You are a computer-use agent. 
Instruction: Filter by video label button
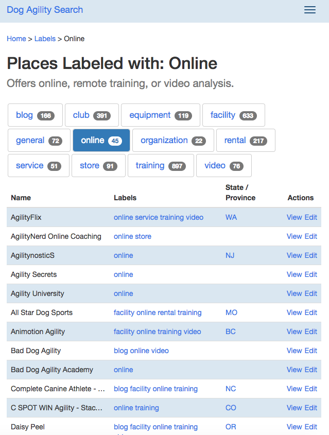tap(224, 166)
